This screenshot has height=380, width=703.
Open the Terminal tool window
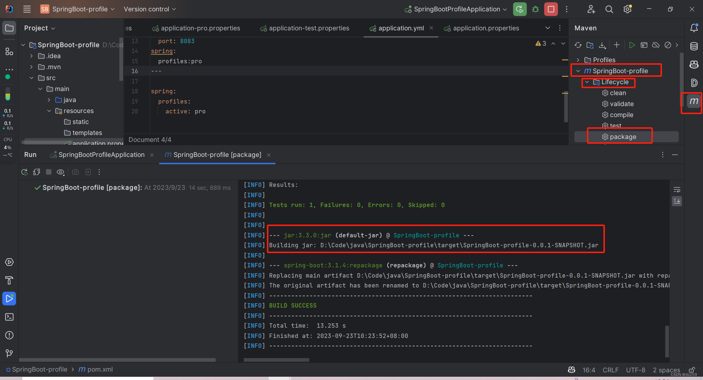click(x=9, y=317)
